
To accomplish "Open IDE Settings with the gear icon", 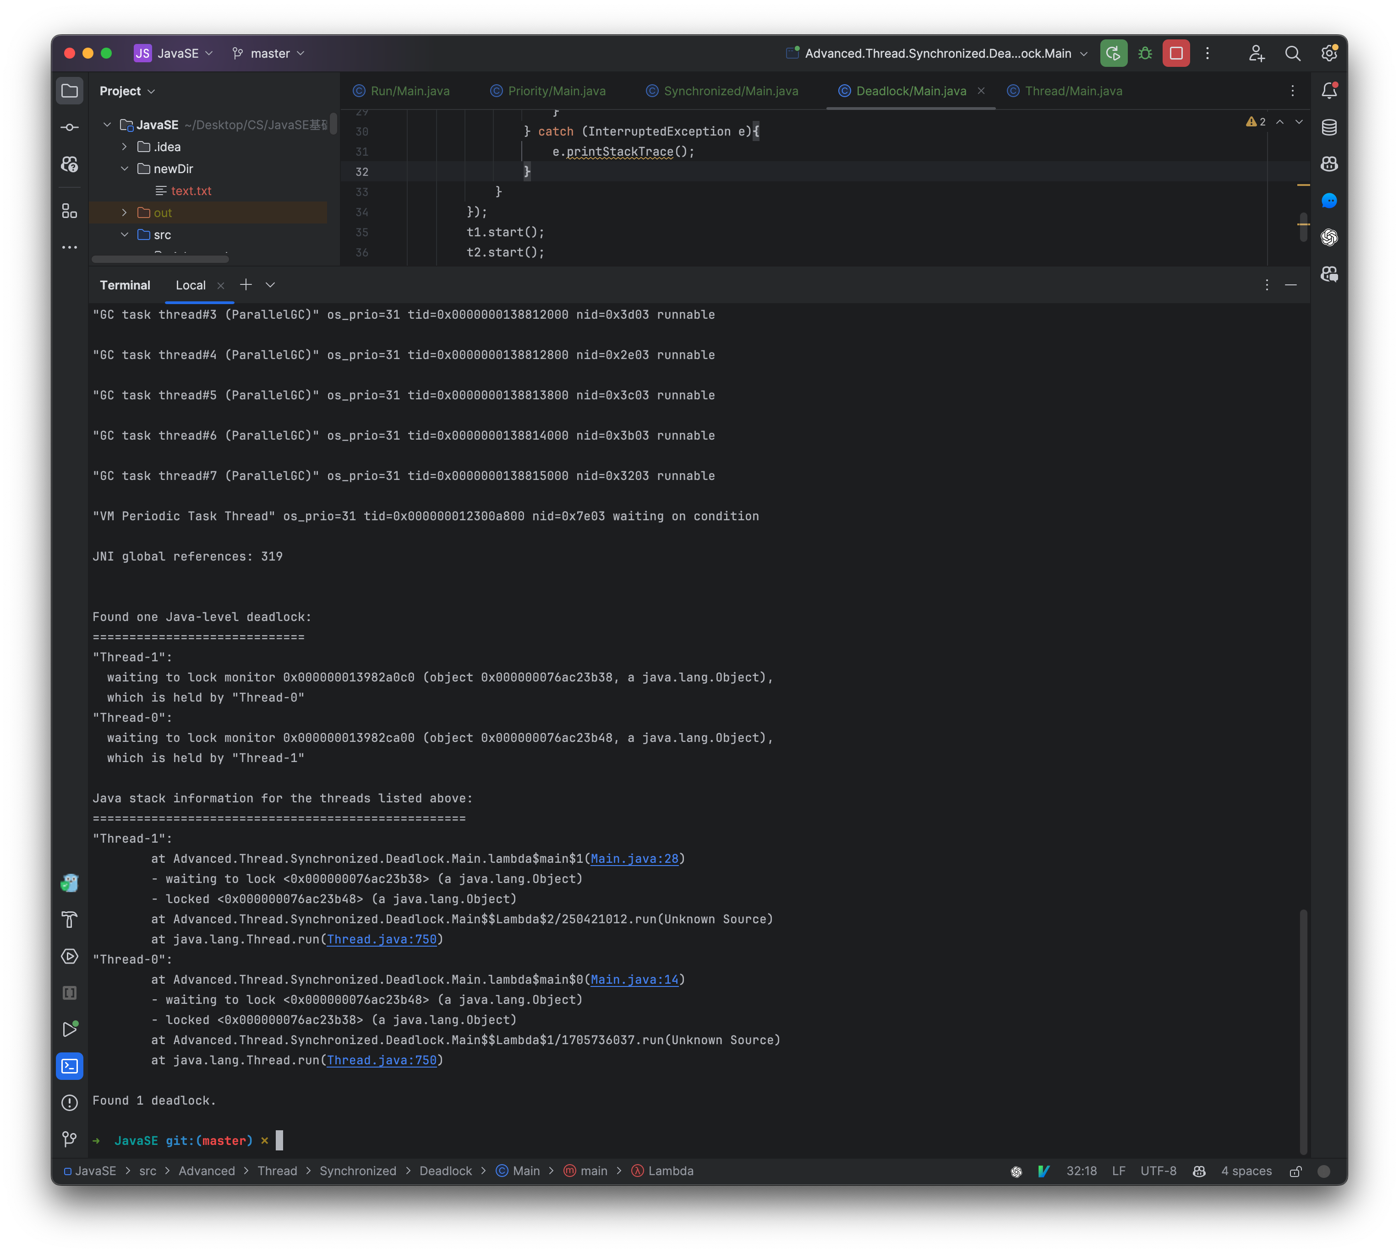I will point(1329,53).
